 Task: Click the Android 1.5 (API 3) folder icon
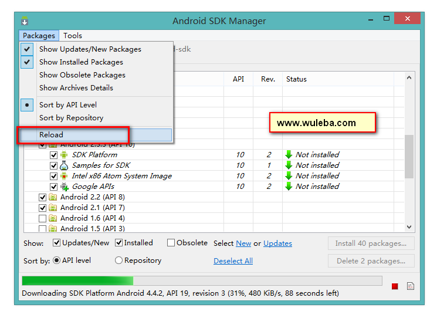tap(53, 229)
